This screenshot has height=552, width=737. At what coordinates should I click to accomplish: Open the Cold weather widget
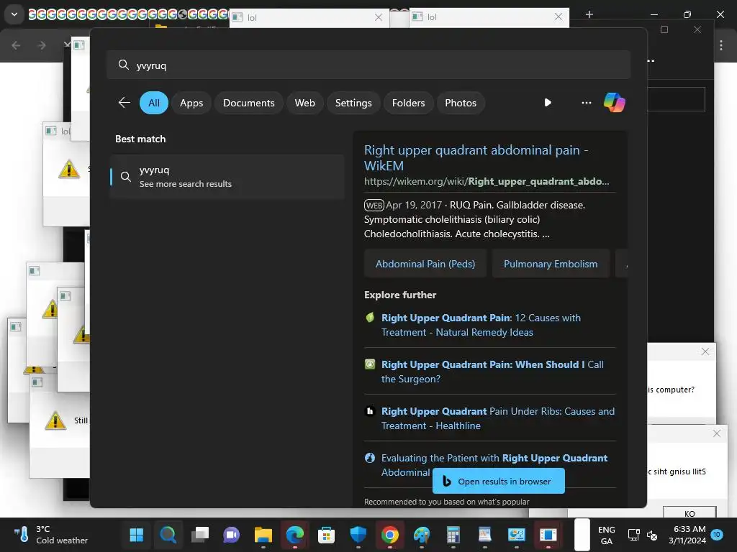(x=51, y=535)
